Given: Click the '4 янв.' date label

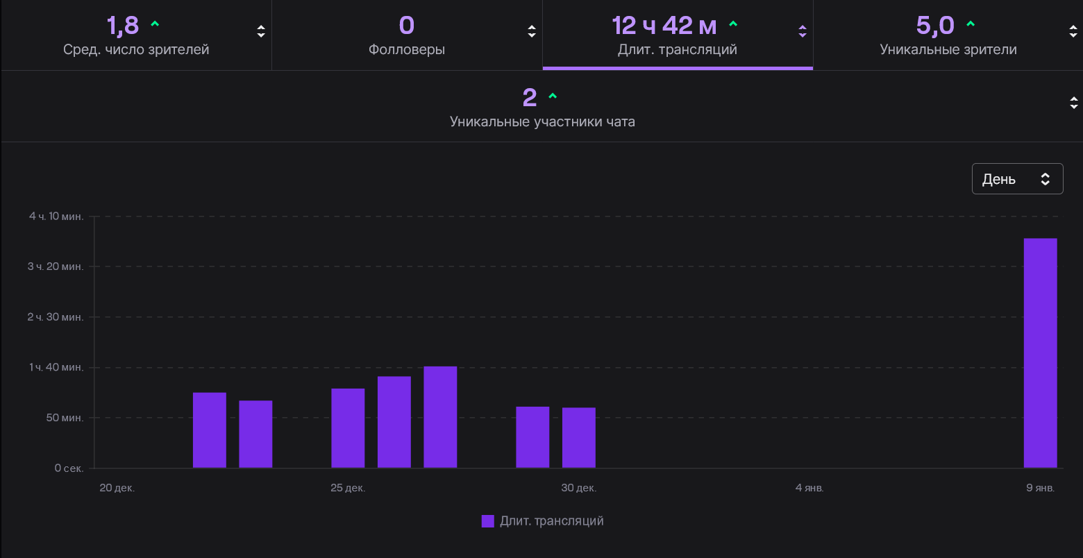Looking at the screenshot, I should [x=809, y=489].
